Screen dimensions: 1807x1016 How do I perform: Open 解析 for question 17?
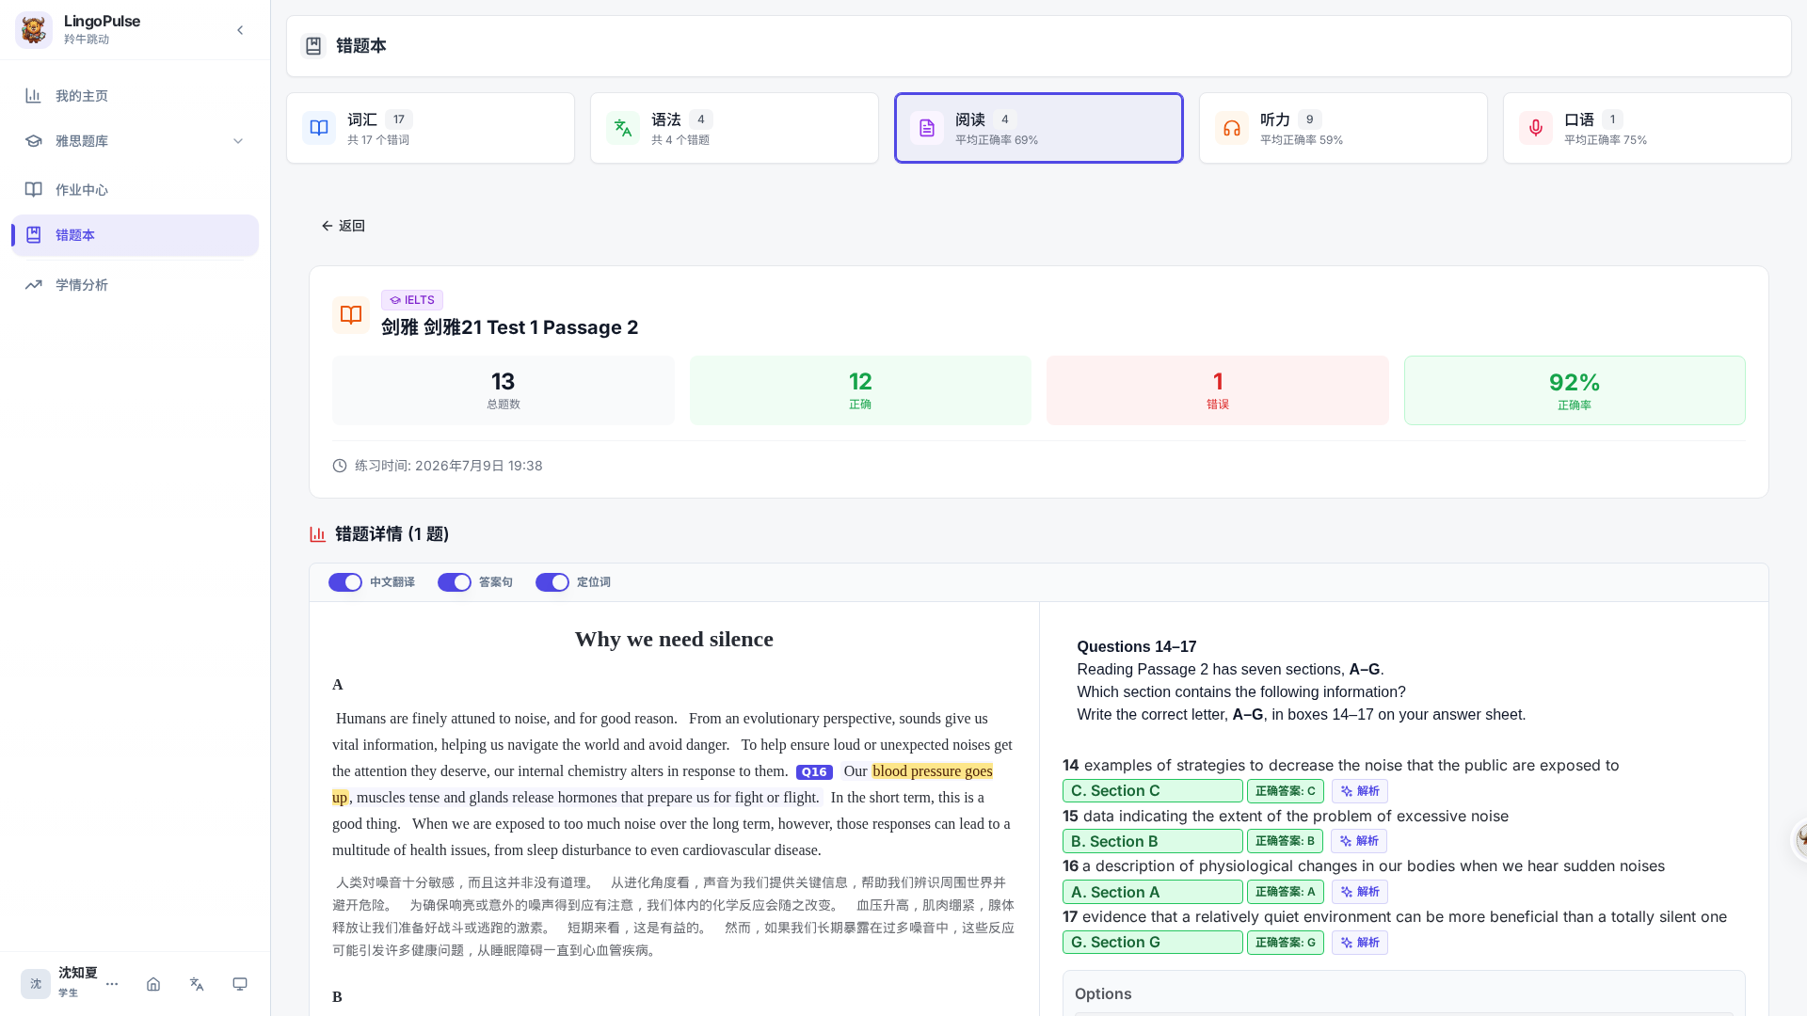[1360, 943]
